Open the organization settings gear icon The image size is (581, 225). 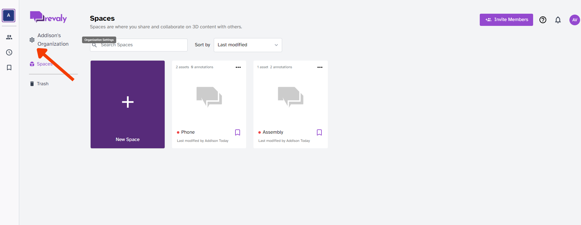tap(32, 40)
